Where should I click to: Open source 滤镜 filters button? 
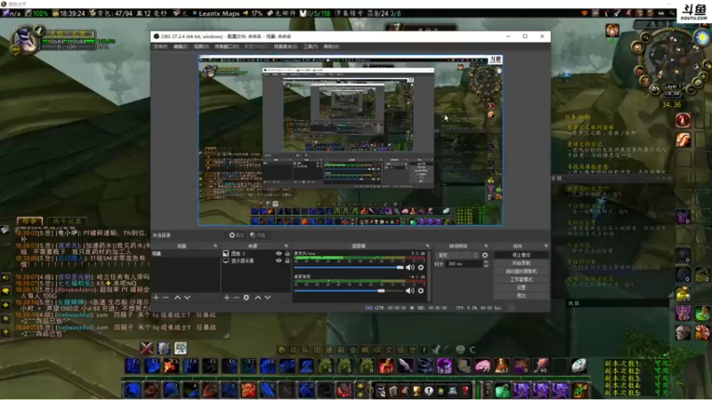tap(258, 235)
